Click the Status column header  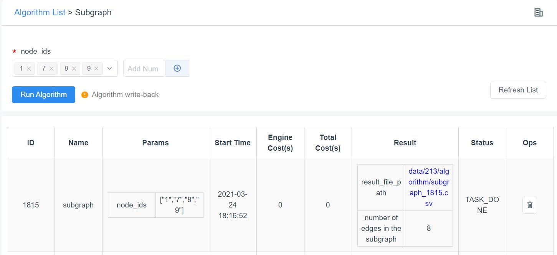click(x=482, y=143)
